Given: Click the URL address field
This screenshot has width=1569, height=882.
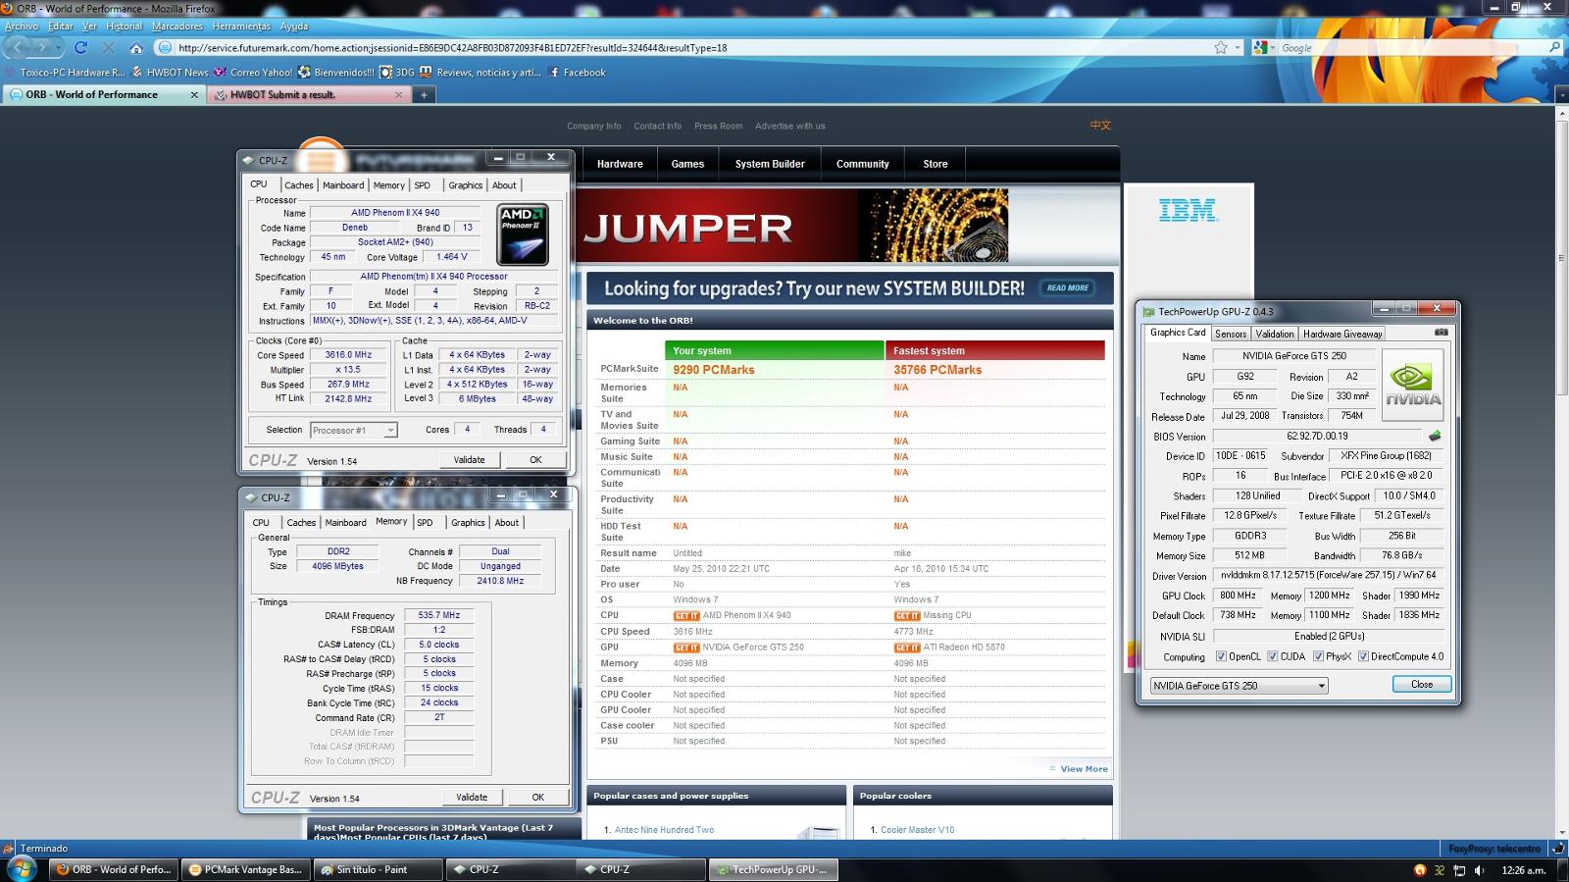Looking at the screenshot, I should (x=686, y=47).
